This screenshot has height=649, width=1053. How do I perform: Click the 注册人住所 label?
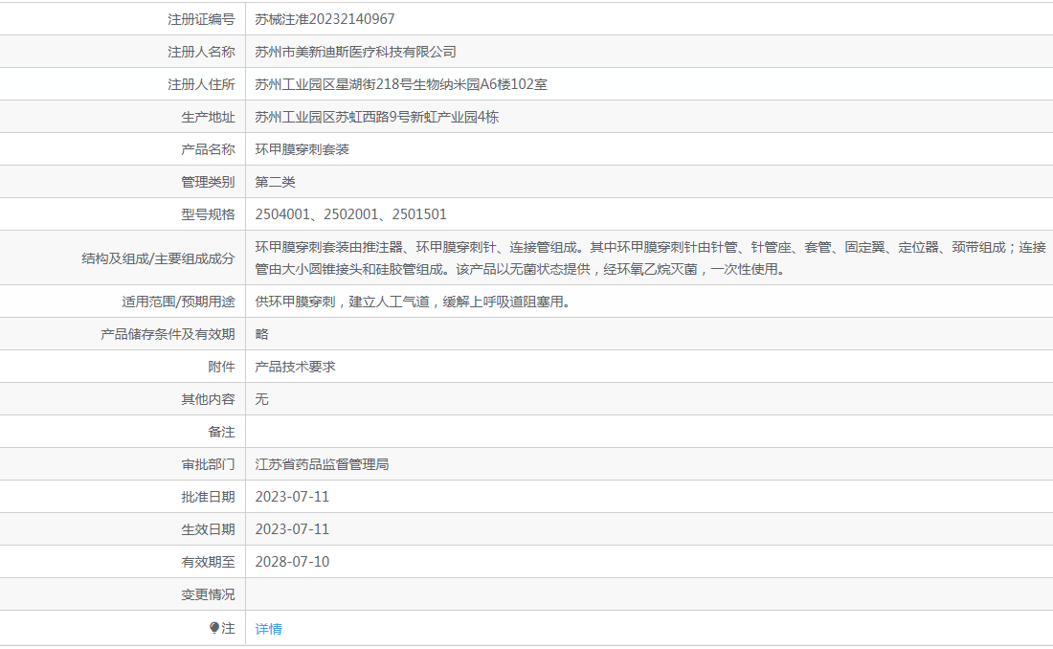point(201,84)
